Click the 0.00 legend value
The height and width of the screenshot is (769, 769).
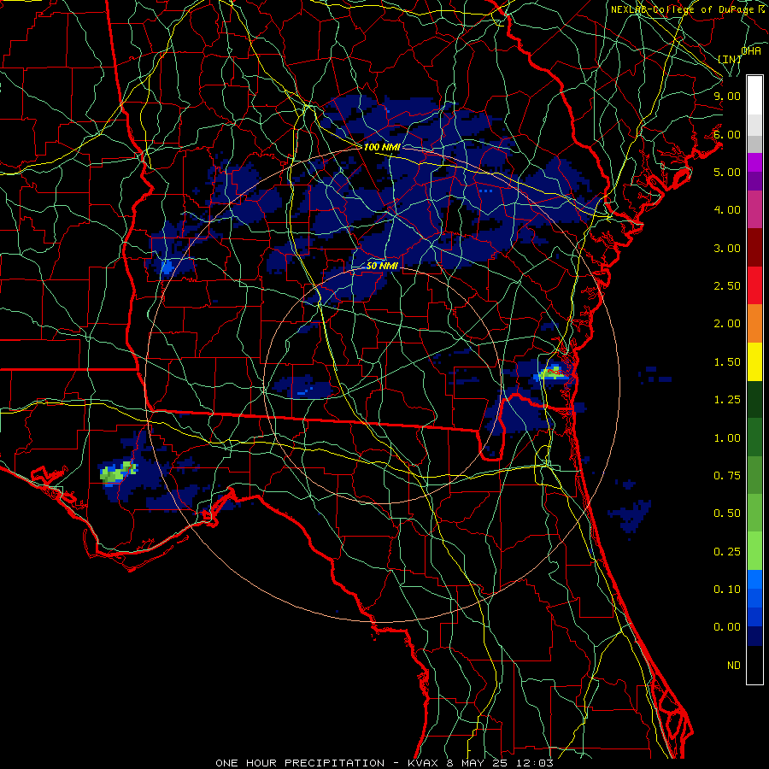coord(727,627)
